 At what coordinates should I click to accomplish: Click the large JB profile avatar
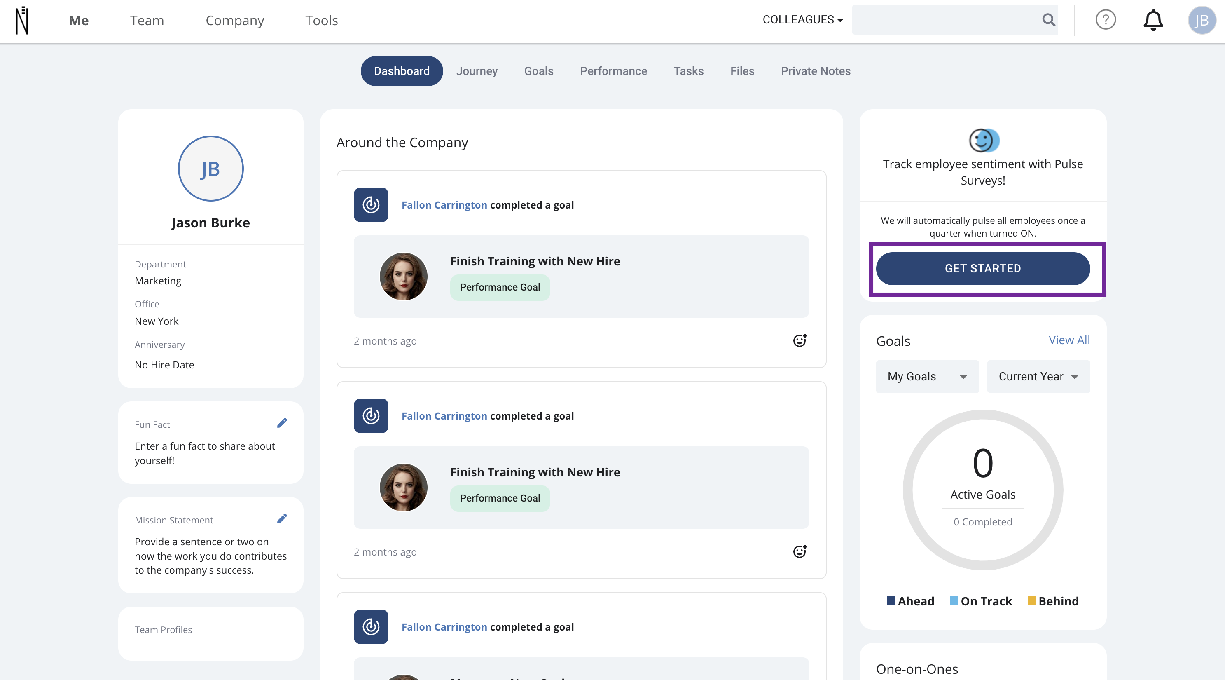coord(210,169)
